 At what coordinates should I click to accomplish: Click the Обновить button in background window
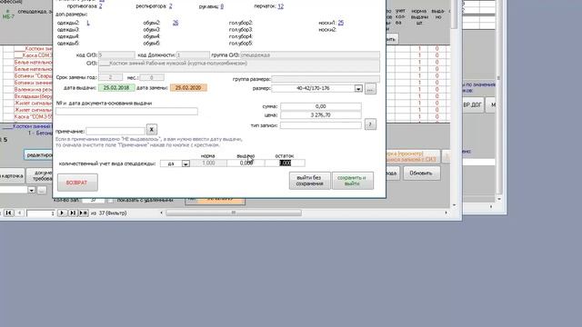pyautogui.click(x=421, y=173)
